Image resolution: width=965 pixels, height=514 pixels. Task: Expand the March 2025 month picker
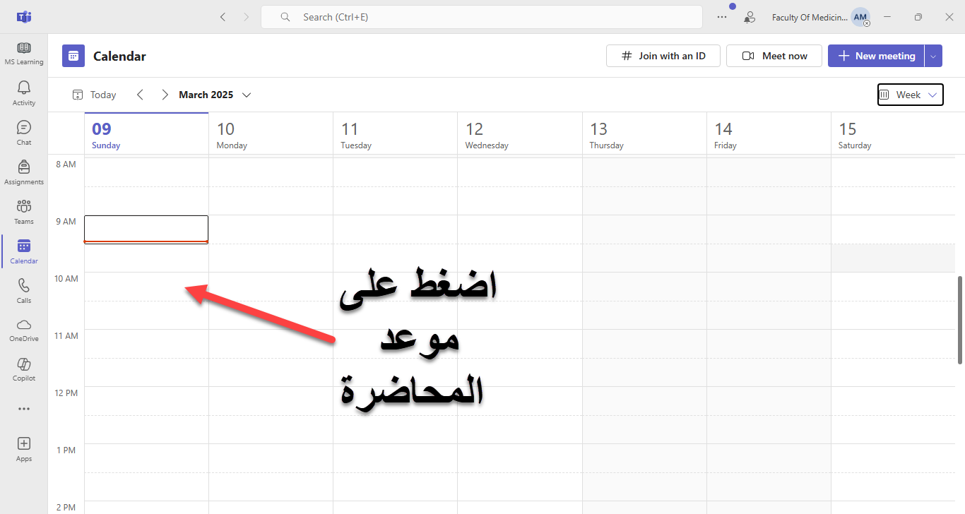pyautogui.click(x=247, y=95)
